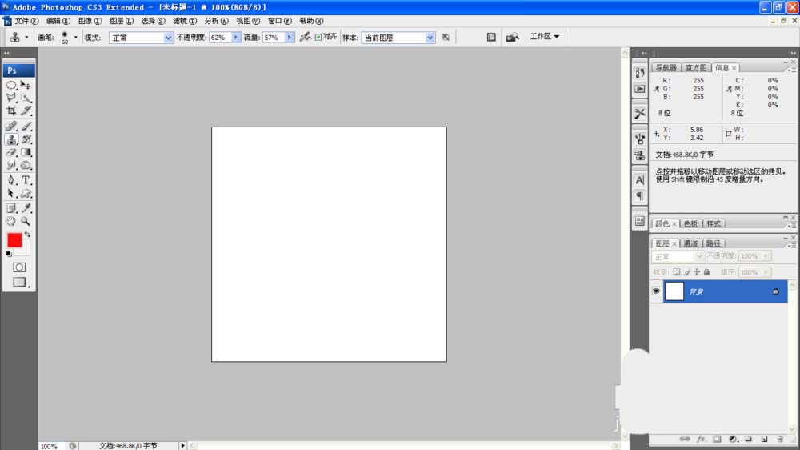
Task: Delete layer trash button
Action: (780, 440)
